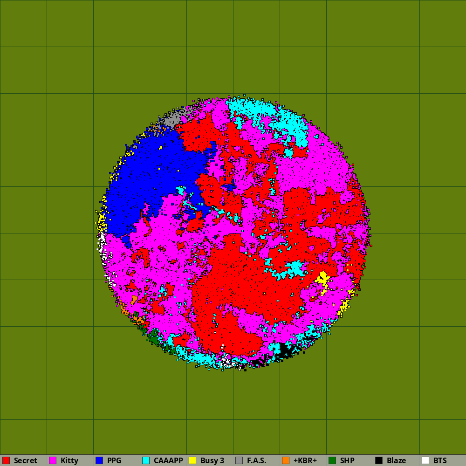
Task: Click the "Secret" legend label text
Action: [x=26, y=460]
